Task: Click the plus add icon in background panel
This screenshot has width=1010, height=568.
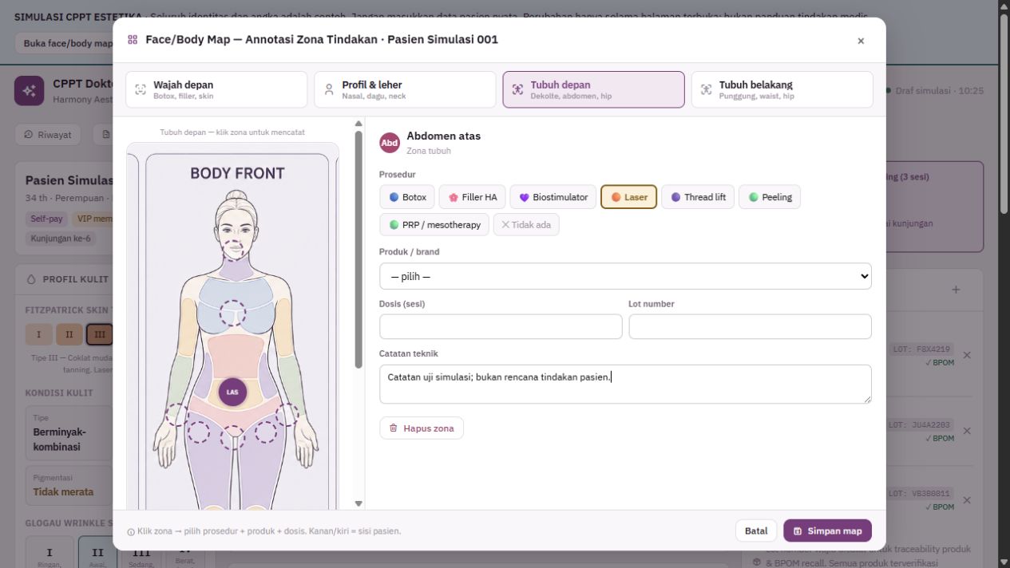Action: [x=956, y=290]
